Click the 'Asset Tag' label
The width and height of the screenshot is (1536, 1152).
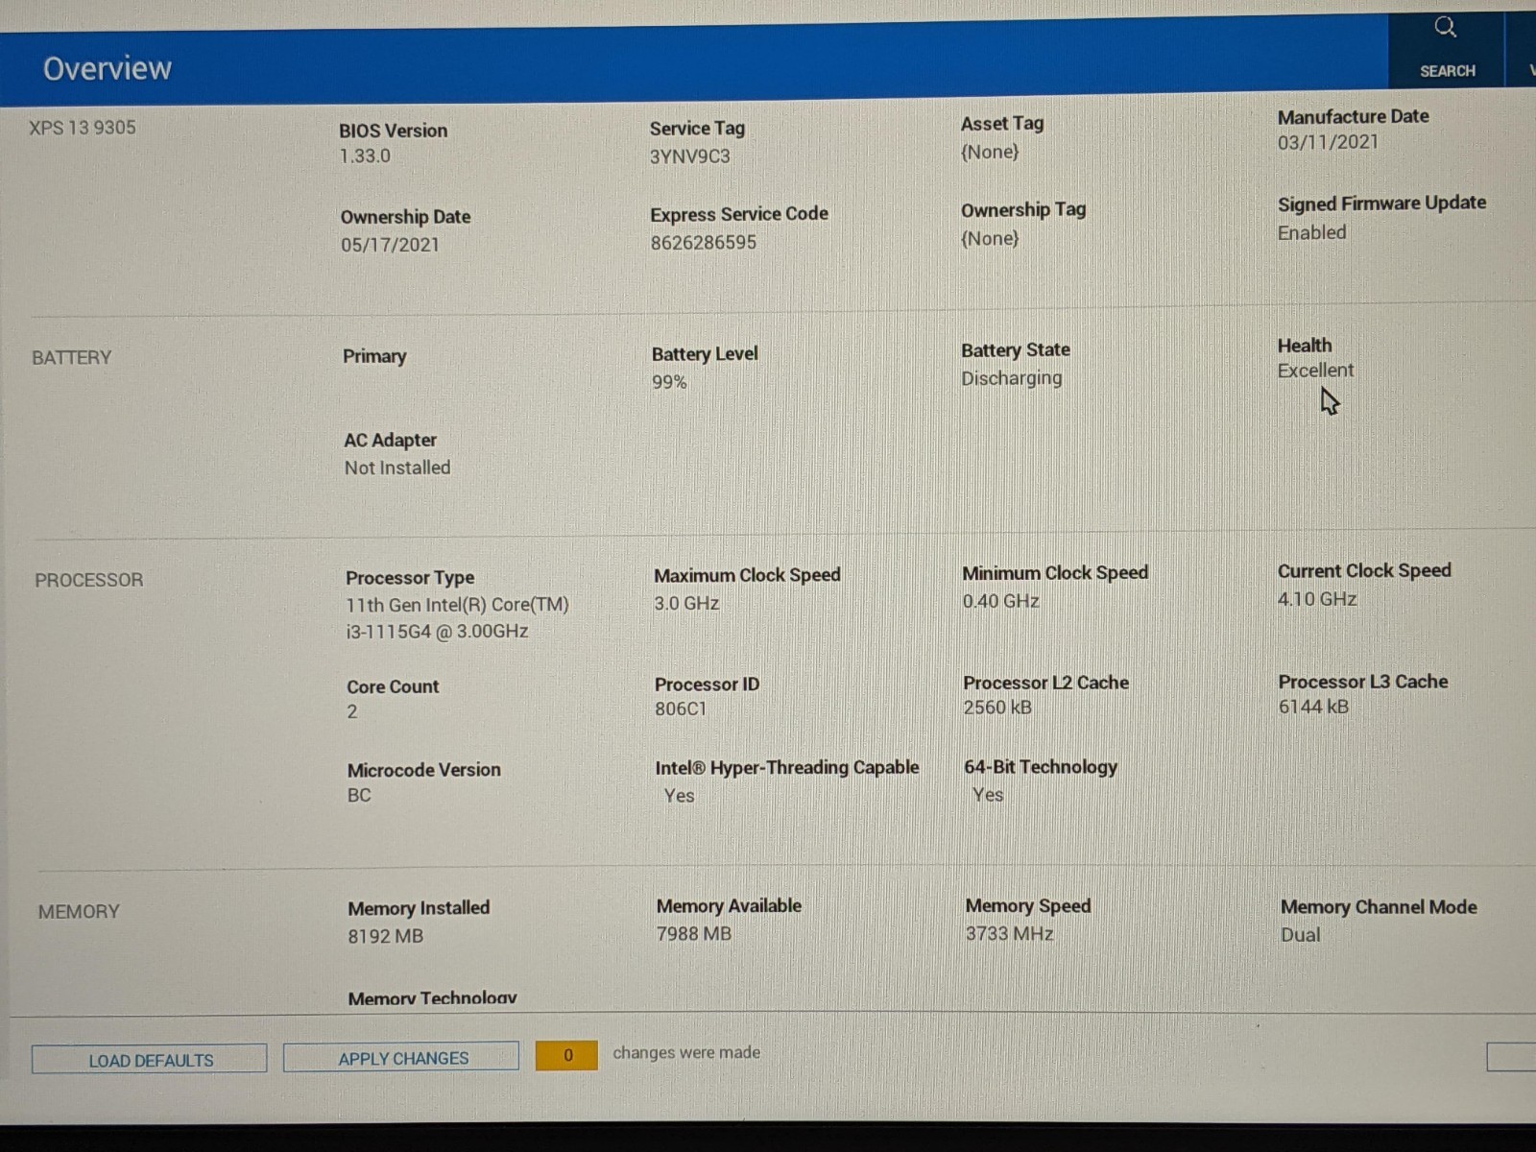point(1002,124)
